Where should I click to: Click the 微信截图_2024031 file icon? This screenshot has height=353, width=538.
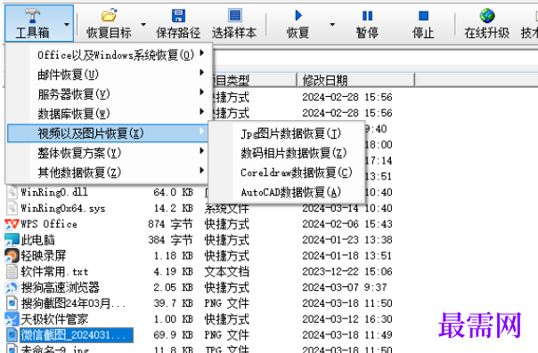12,335
